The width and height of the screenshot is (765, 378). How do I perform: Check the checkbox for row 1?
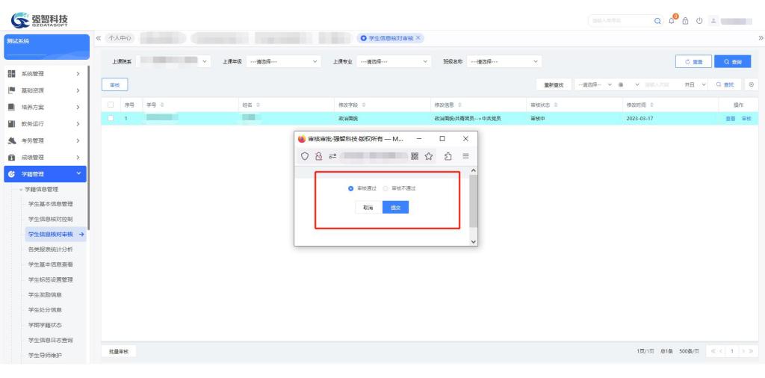[111, 118]
